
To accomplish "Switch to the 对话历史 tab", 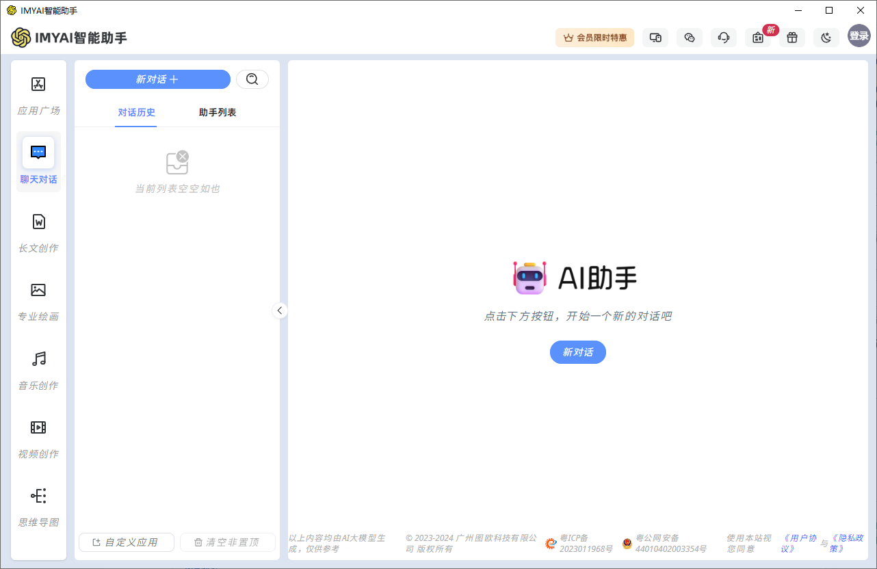I will pyautogui.click(x=136, y=113).
